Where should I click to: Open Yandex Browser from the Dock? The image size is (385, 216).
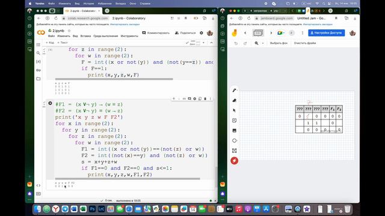56,209
